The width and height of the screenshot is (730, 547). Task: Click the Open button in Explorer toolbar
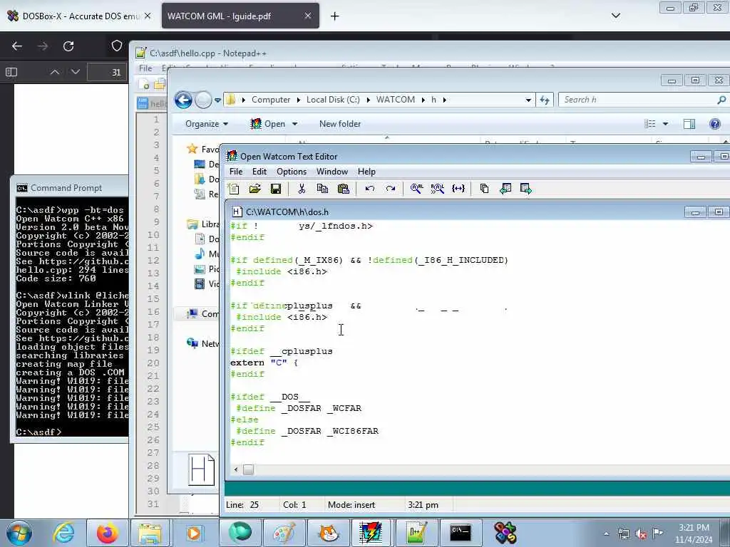[268, 124]
